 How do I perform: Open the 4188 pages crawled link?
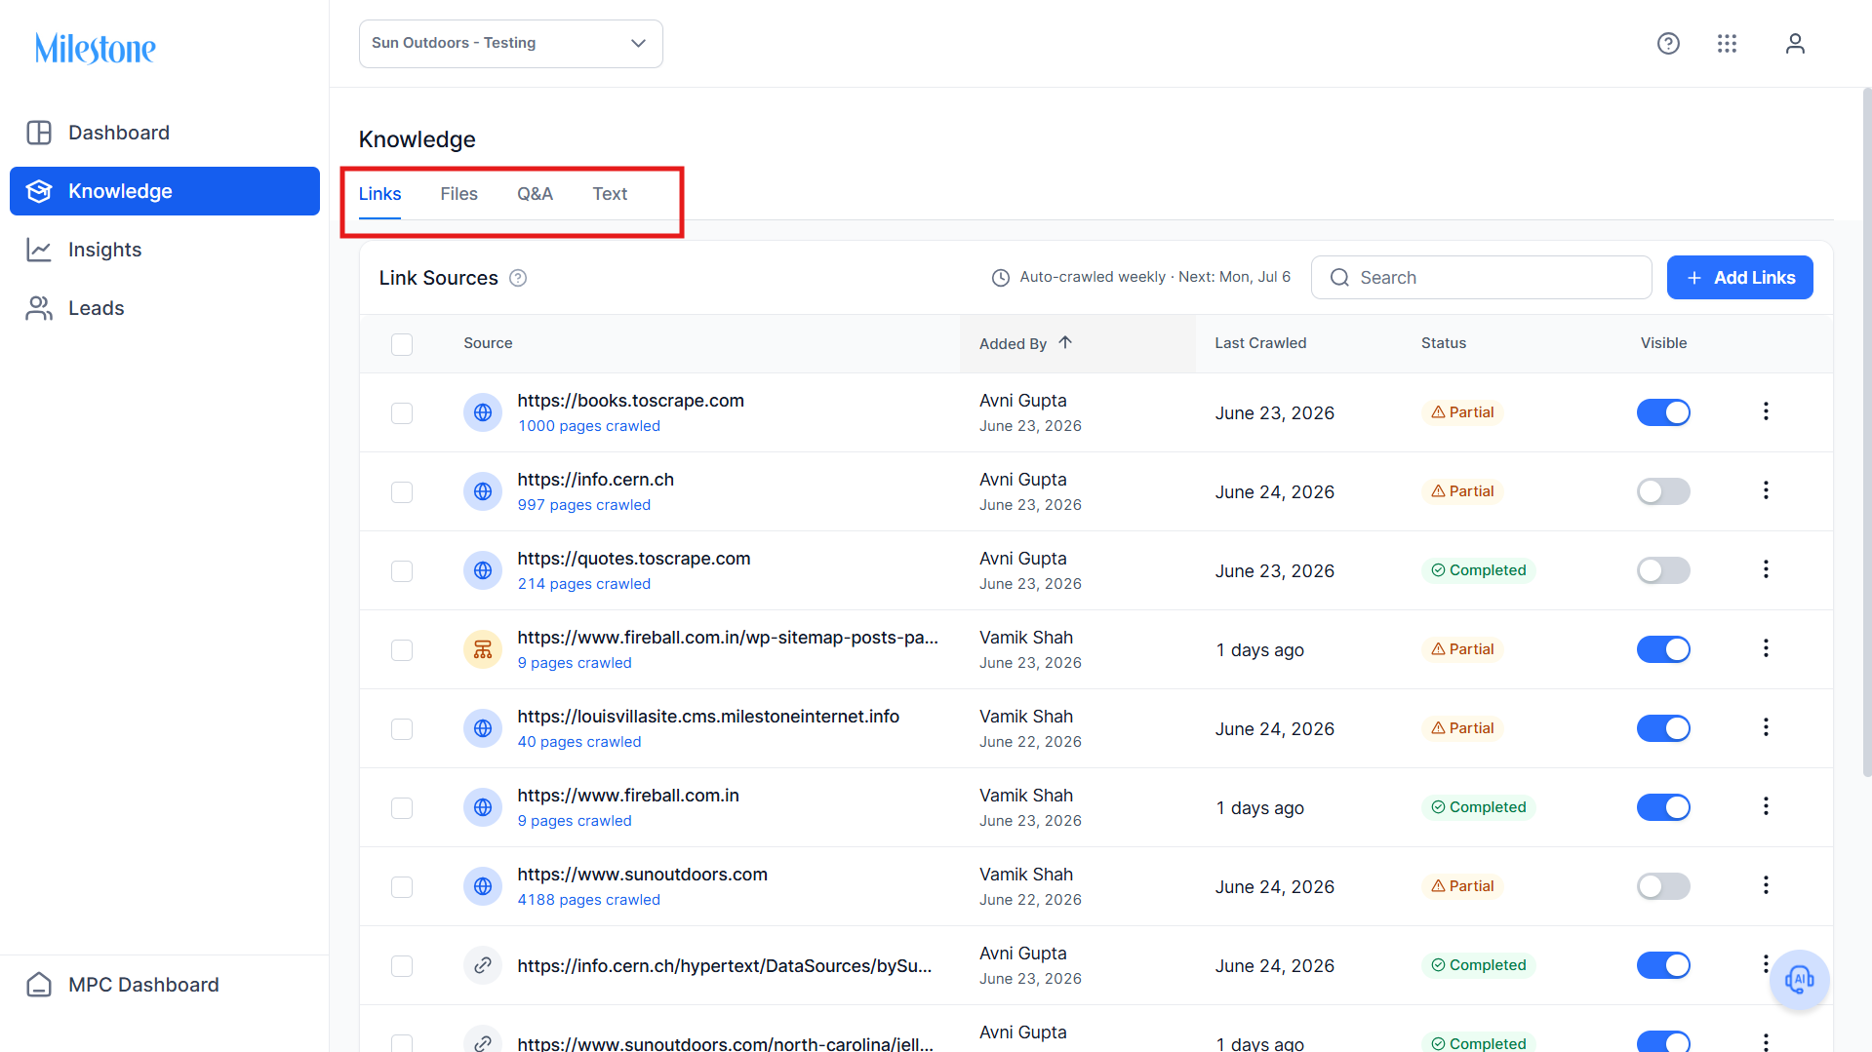(589, 900)
